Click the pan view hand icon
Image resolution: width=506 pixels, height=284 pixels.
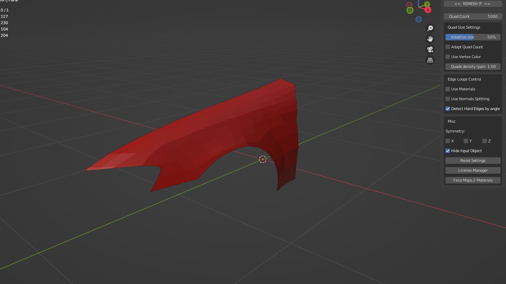430,39
